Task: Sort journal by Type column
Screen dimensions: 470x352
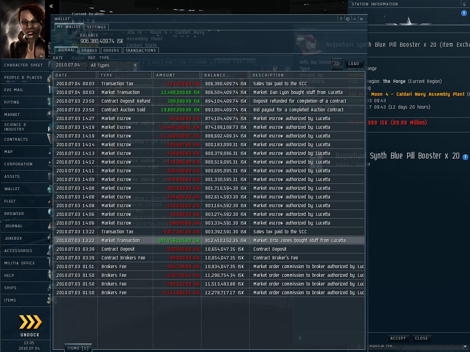Action: click(125, 75)
